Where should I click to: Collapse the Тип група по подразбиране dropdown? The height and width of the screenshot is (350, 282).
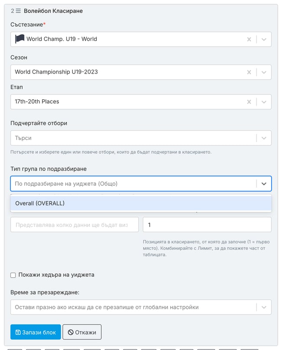click(264, 184)
